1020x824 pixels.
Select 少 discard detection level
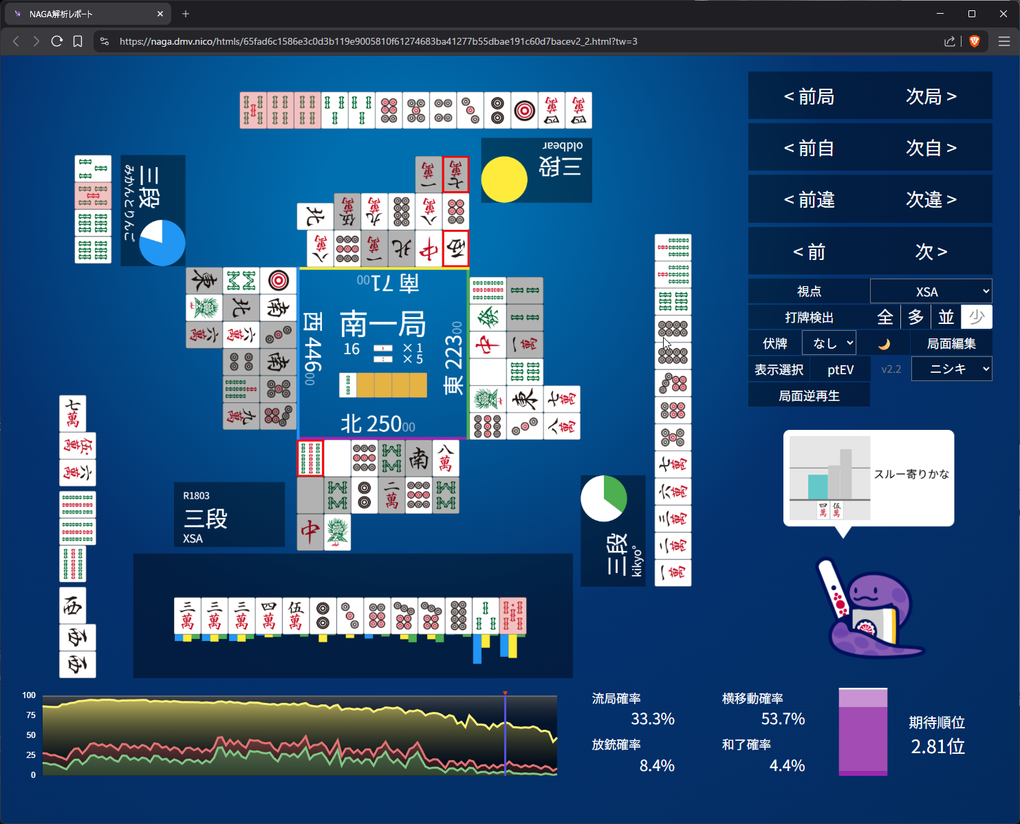click(976, 317)
